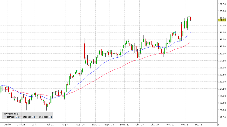Click the small icon at axis corner
Image resolution: width=227 pixels, height=127 pixels.
(219, 125)
